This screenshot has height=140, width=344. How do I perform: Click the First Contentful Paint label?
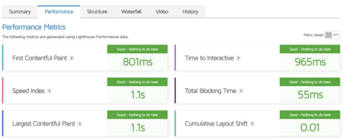click(40, 58)
